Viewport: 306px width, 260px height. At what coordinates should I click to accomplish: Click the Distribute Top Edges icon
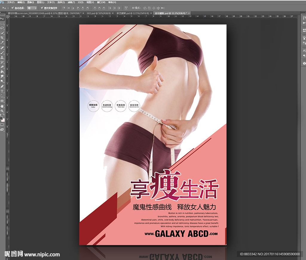94,8
